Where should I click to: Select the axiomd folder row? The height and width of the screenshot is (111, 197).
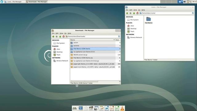coord(95,46)
